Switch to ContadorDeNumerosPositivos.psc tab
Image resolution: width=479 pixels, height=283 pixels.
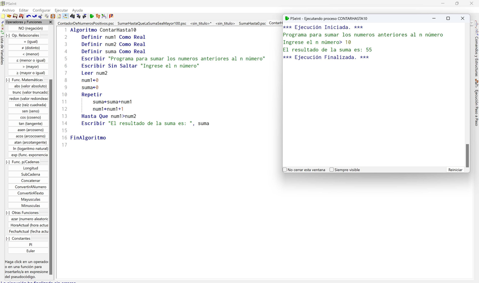(x=86, y=24)
